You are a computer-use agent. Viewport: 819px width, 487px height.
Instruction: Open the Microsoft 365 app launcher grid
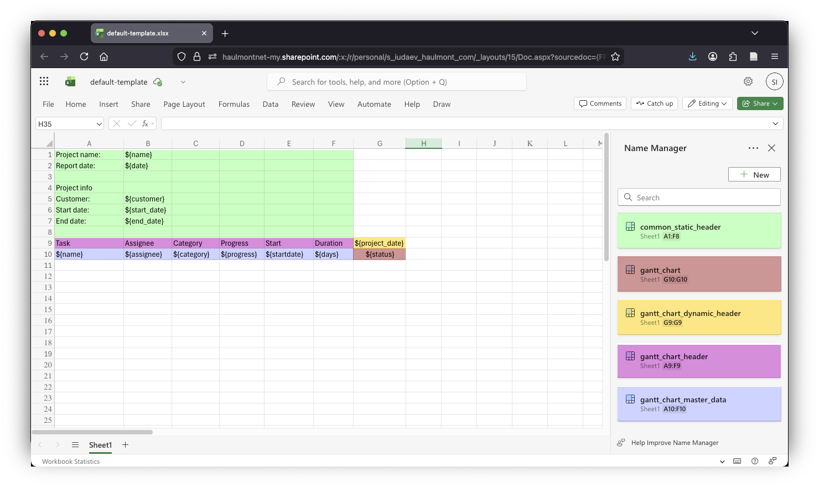click(x=44, y=81)
